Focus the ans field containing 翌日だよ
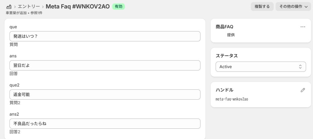This screenshot has width=313, height=139. [x=105, y=65]
